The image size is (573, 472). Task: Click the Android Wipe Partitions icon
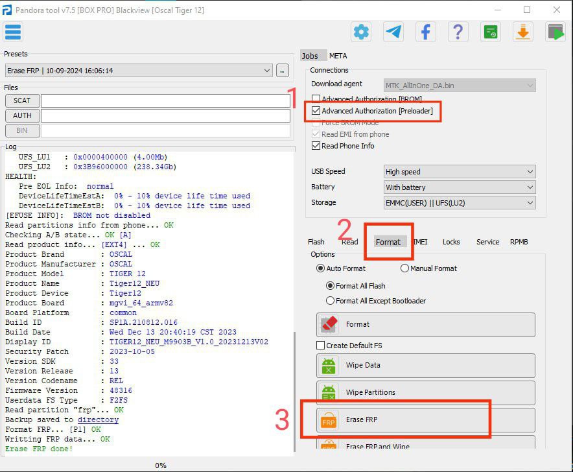click(x=329, y=392)
